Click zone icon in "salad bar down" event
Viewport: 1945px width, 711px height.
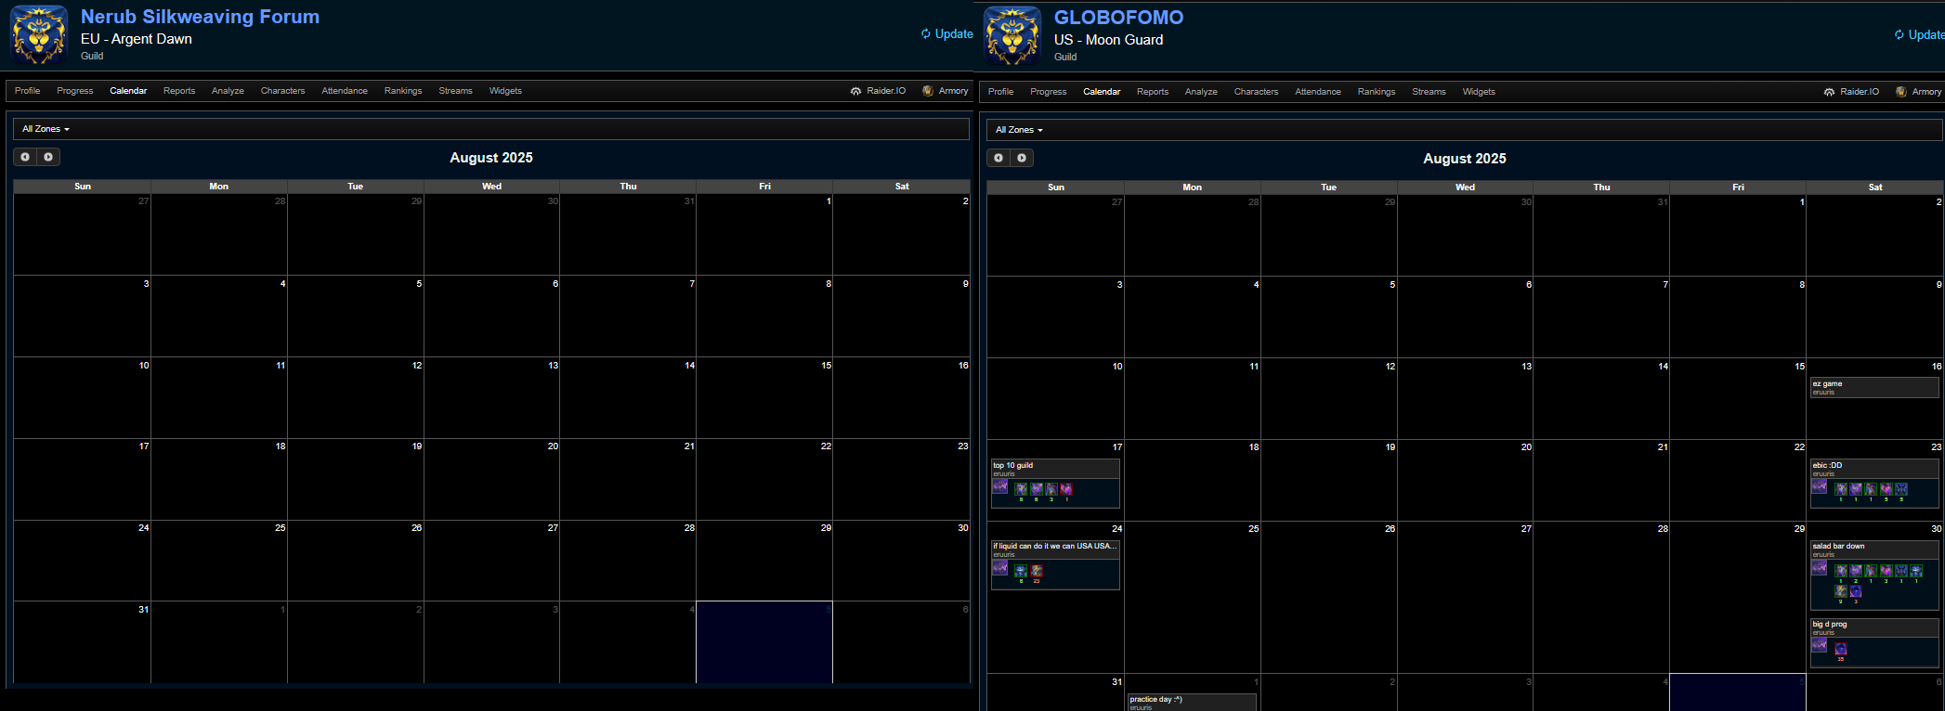tap(1820, 567)
